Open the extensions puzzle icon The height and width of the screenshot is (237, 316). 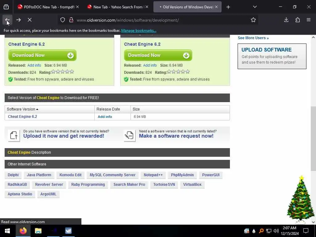point(297,20)
